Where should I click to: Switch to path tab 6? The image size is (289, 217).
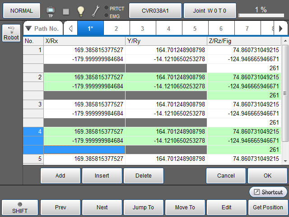pyautogui.click(x=221, y=29)
